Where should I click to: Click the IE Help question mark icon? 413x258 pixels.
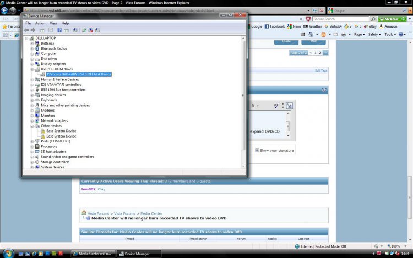[401, 35]
